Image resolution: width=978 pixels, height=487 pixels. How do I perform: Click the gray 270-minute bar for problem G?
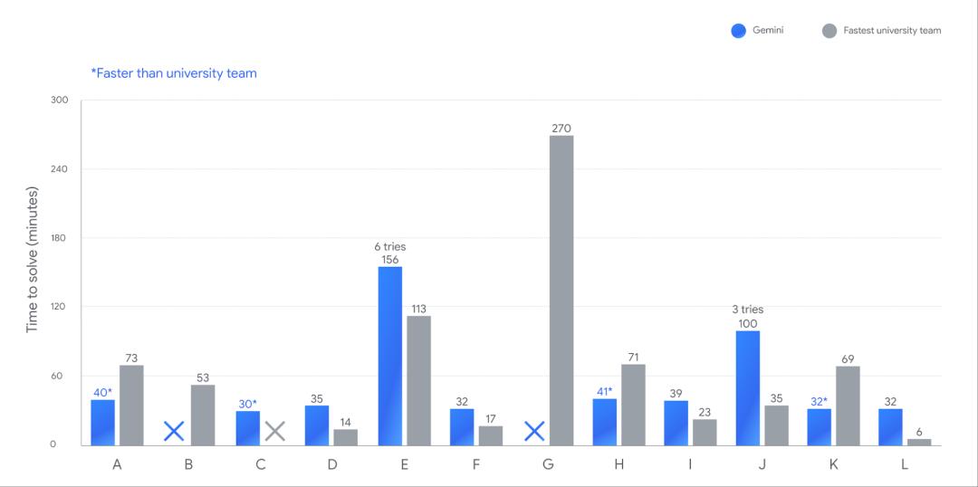coord(561,290)
